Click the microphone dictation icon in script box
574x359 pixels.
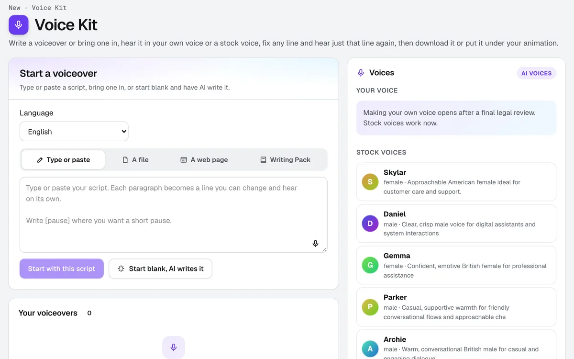[315, 244]
